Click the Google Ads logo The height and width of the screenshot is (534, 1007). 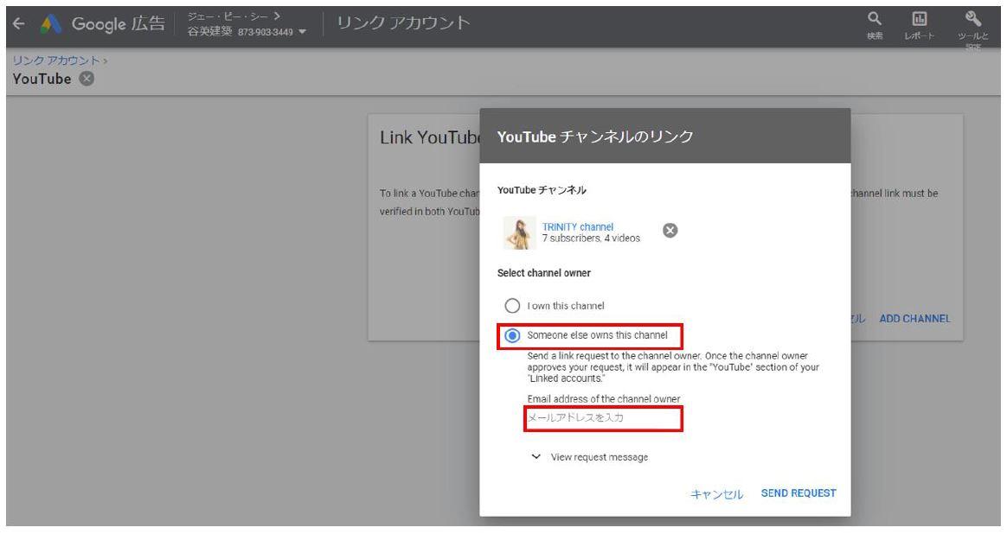tap(51, 24)
